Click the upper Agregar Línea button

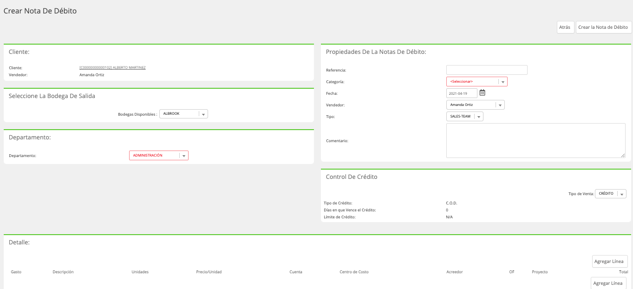click(610, 261)
